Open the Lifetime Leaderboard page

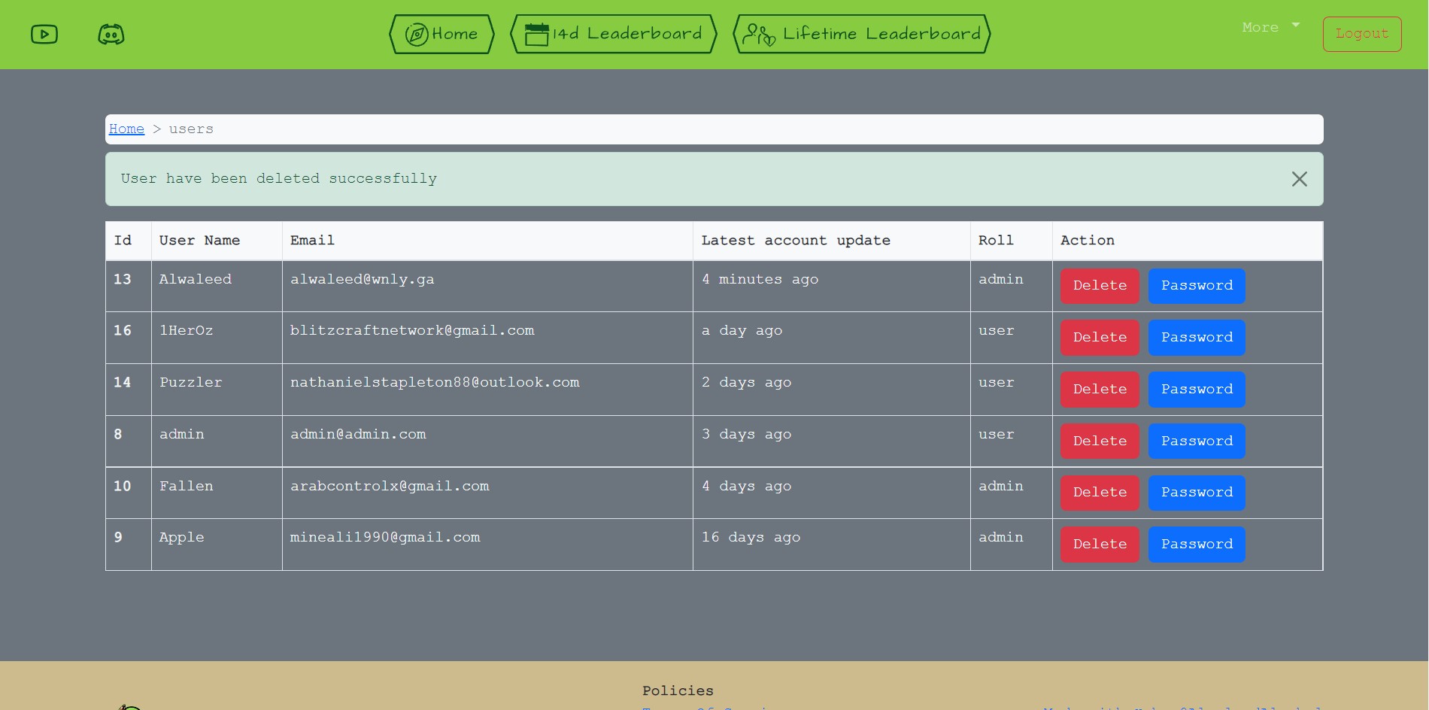[x=862, y=34]
